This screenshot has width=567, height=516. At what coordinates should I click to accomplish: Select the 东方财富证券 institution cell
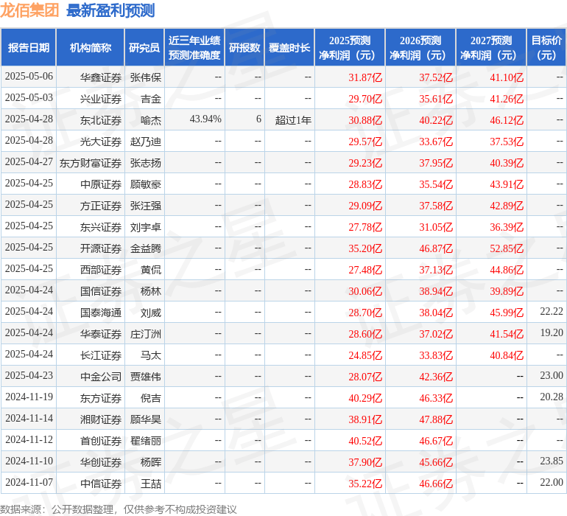pos(91,163)
